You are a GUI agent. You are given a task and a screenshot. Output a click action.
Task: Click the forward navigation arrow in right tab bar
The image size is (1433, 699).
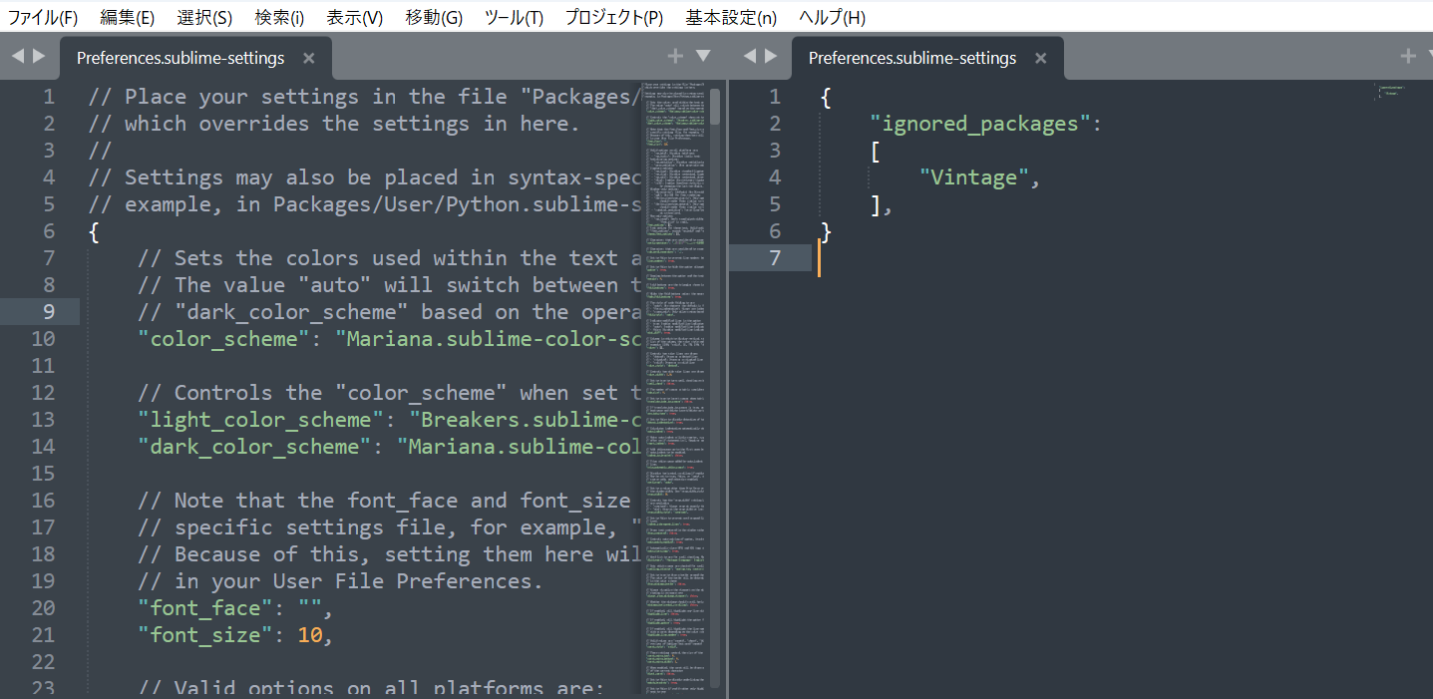pos(768,56)
